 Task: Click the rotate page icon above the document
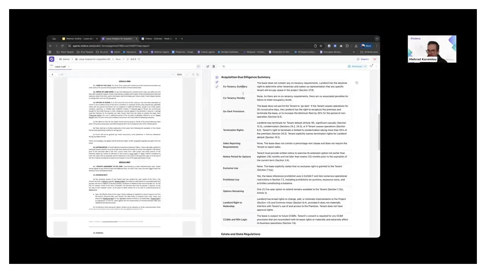click(198, 74)
